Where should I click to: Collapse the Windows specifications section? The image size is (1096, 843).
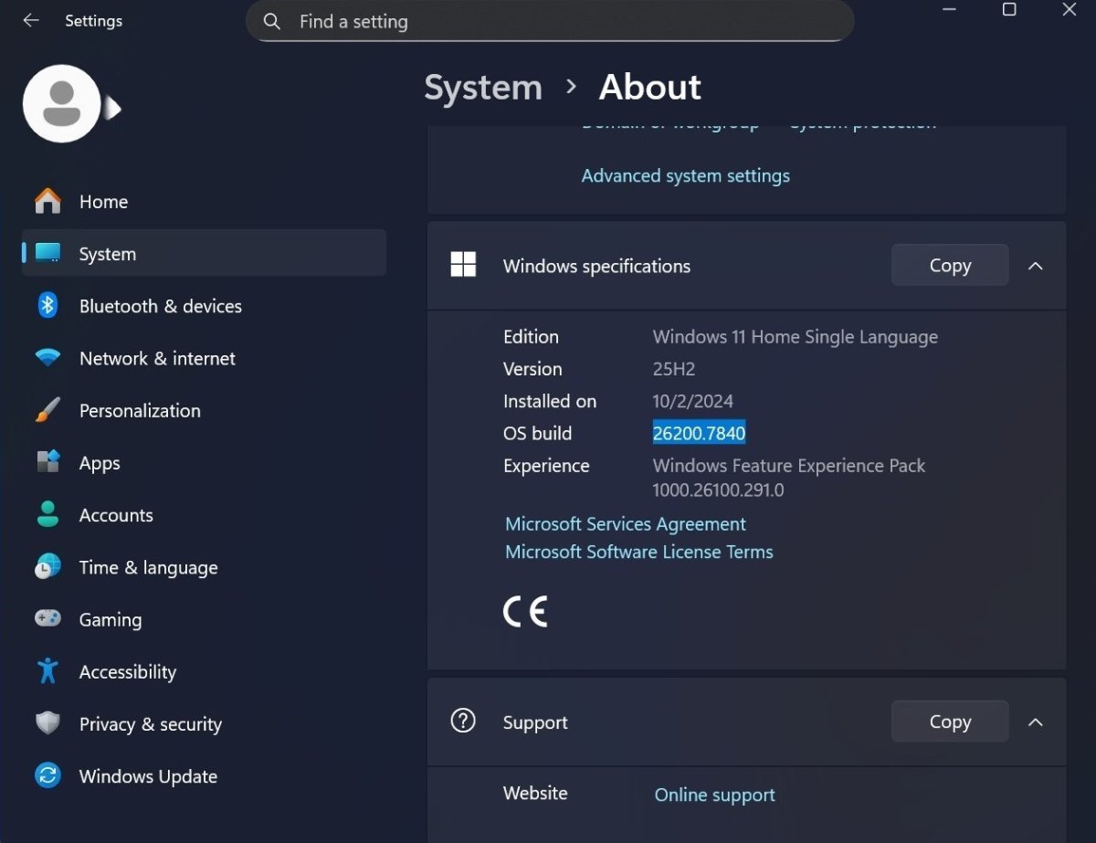1035,266
